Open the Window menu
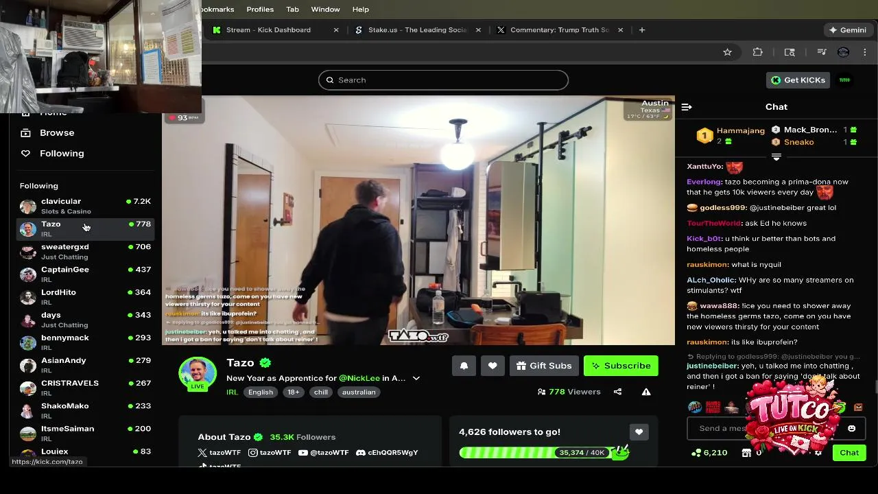 325,10
